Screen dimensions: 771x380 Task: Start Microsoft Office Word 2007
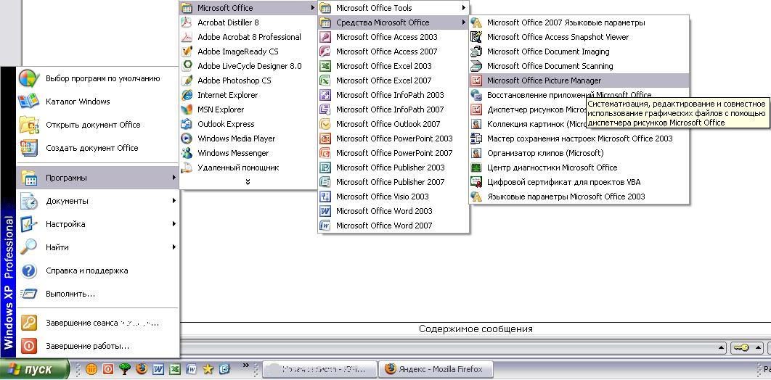coord(393,226)
